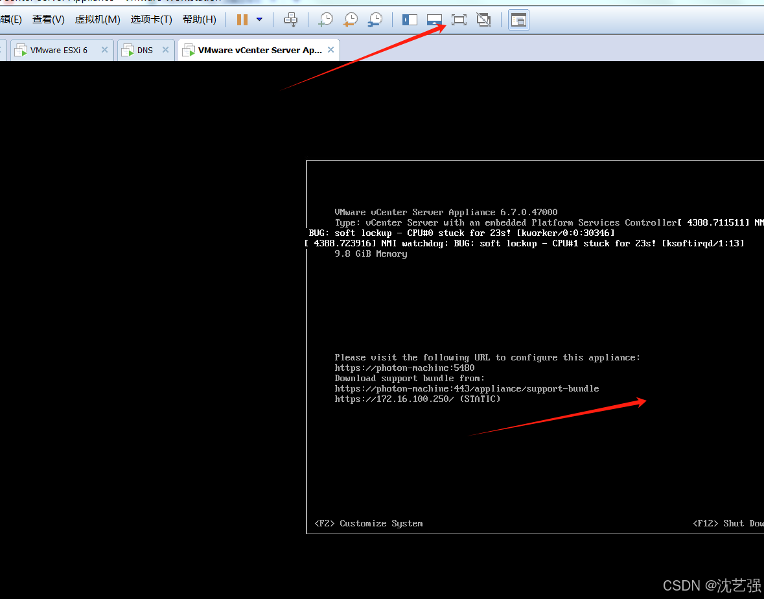Image resolution: width=764 pixels, height=599 pixels.
Task: Open the partially visible 编辑(E) menu
Action: [11, 19]
